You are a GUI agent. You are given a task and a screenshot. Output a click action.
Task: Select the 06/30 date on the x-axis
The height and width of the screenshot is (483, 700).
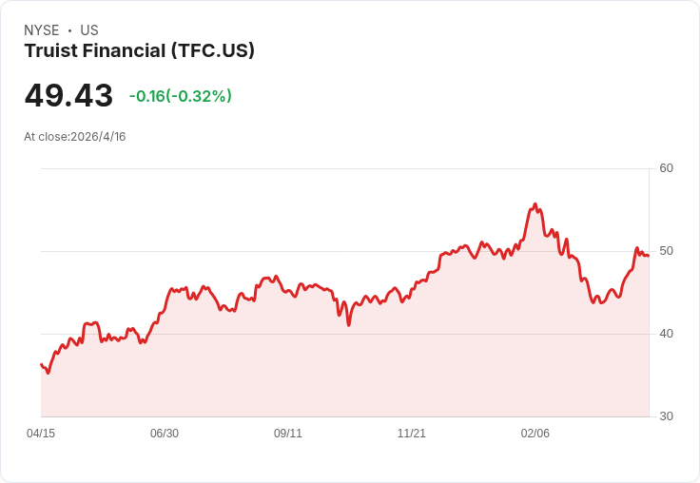coord(165,434)
